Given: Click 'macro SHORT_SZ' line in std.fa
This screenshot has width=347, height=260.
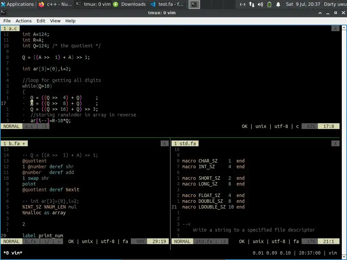Looking at the screenshot, I should (x=213, y=178).
